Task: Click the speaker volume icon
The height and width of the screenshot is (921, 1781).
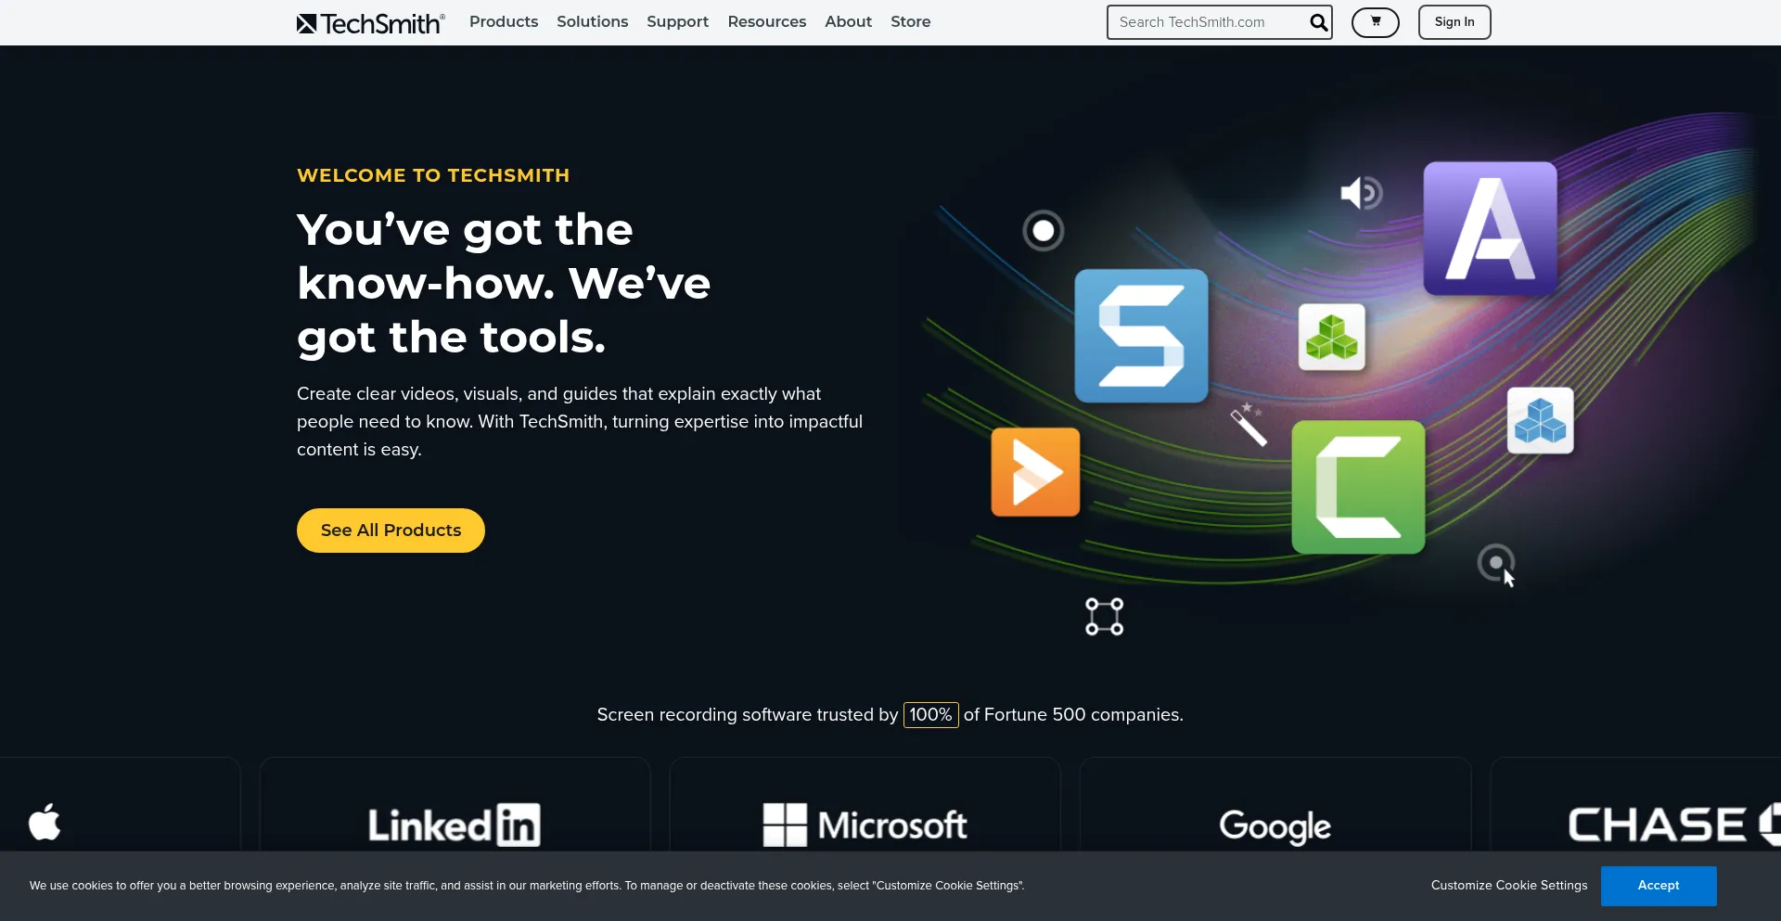Action: point(1361,193)
